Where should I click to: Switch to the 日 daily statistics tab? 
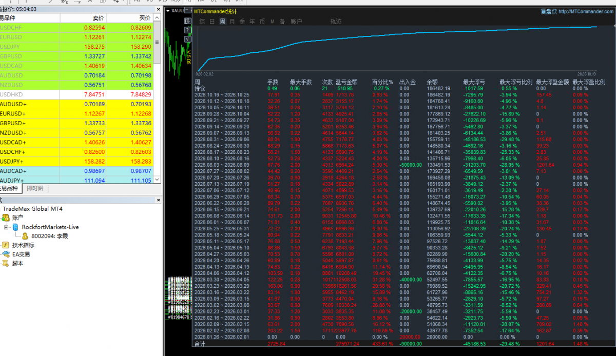click(x=212, y=22)
